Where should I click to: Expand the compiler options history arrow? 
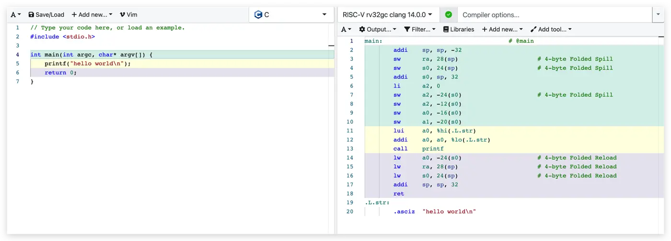(657, 15)
